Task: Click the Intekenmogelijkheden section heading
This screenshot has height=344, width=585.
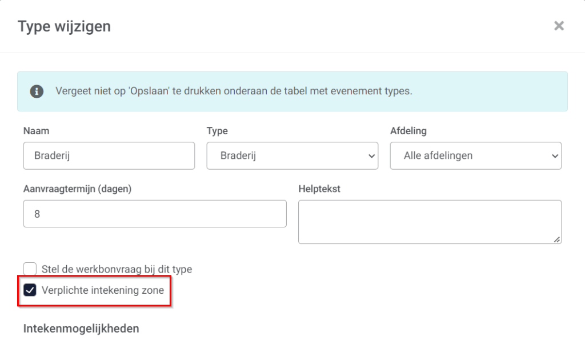Action: 81,329
